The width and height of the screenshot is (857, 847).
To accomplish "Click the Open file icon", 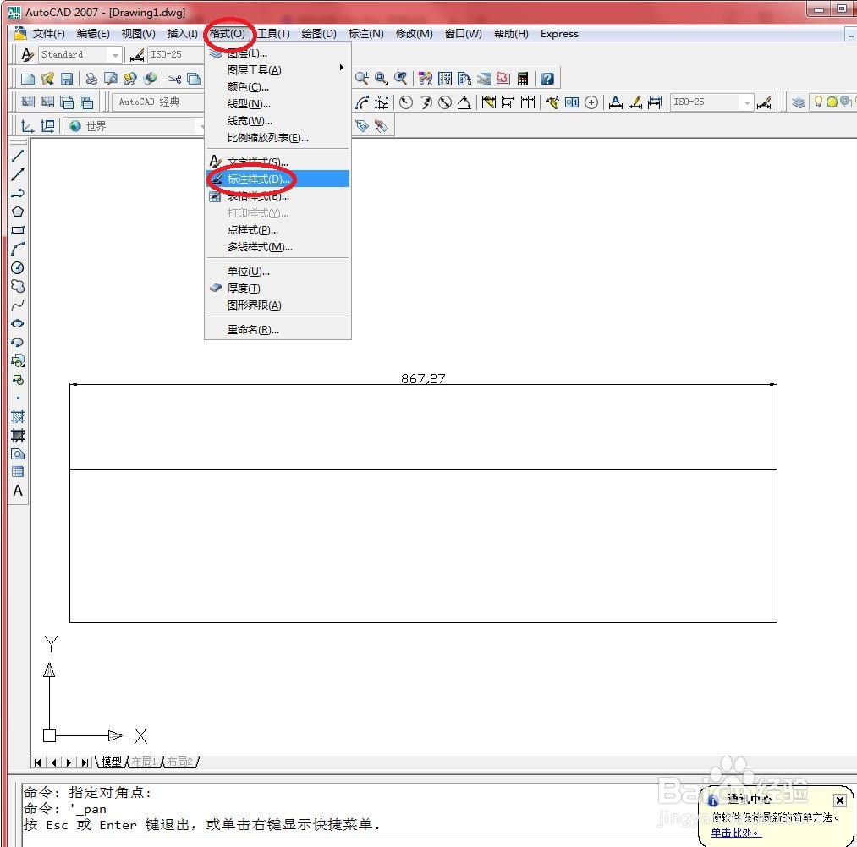I will click(47, 79).
